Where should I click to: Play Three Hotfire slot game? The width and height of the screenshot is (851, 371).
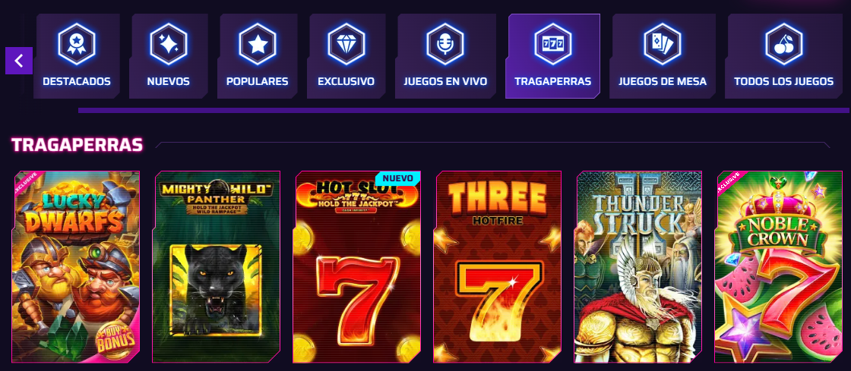click(x=497, y=266)
